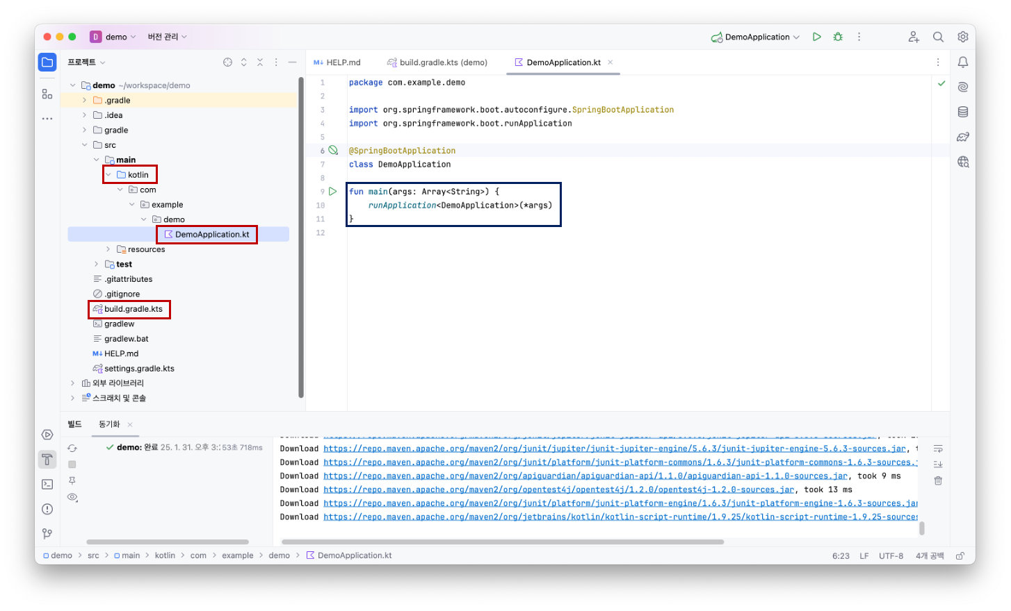Open IDE settings gear
The image size is (1011, 611).
(963, 37)
